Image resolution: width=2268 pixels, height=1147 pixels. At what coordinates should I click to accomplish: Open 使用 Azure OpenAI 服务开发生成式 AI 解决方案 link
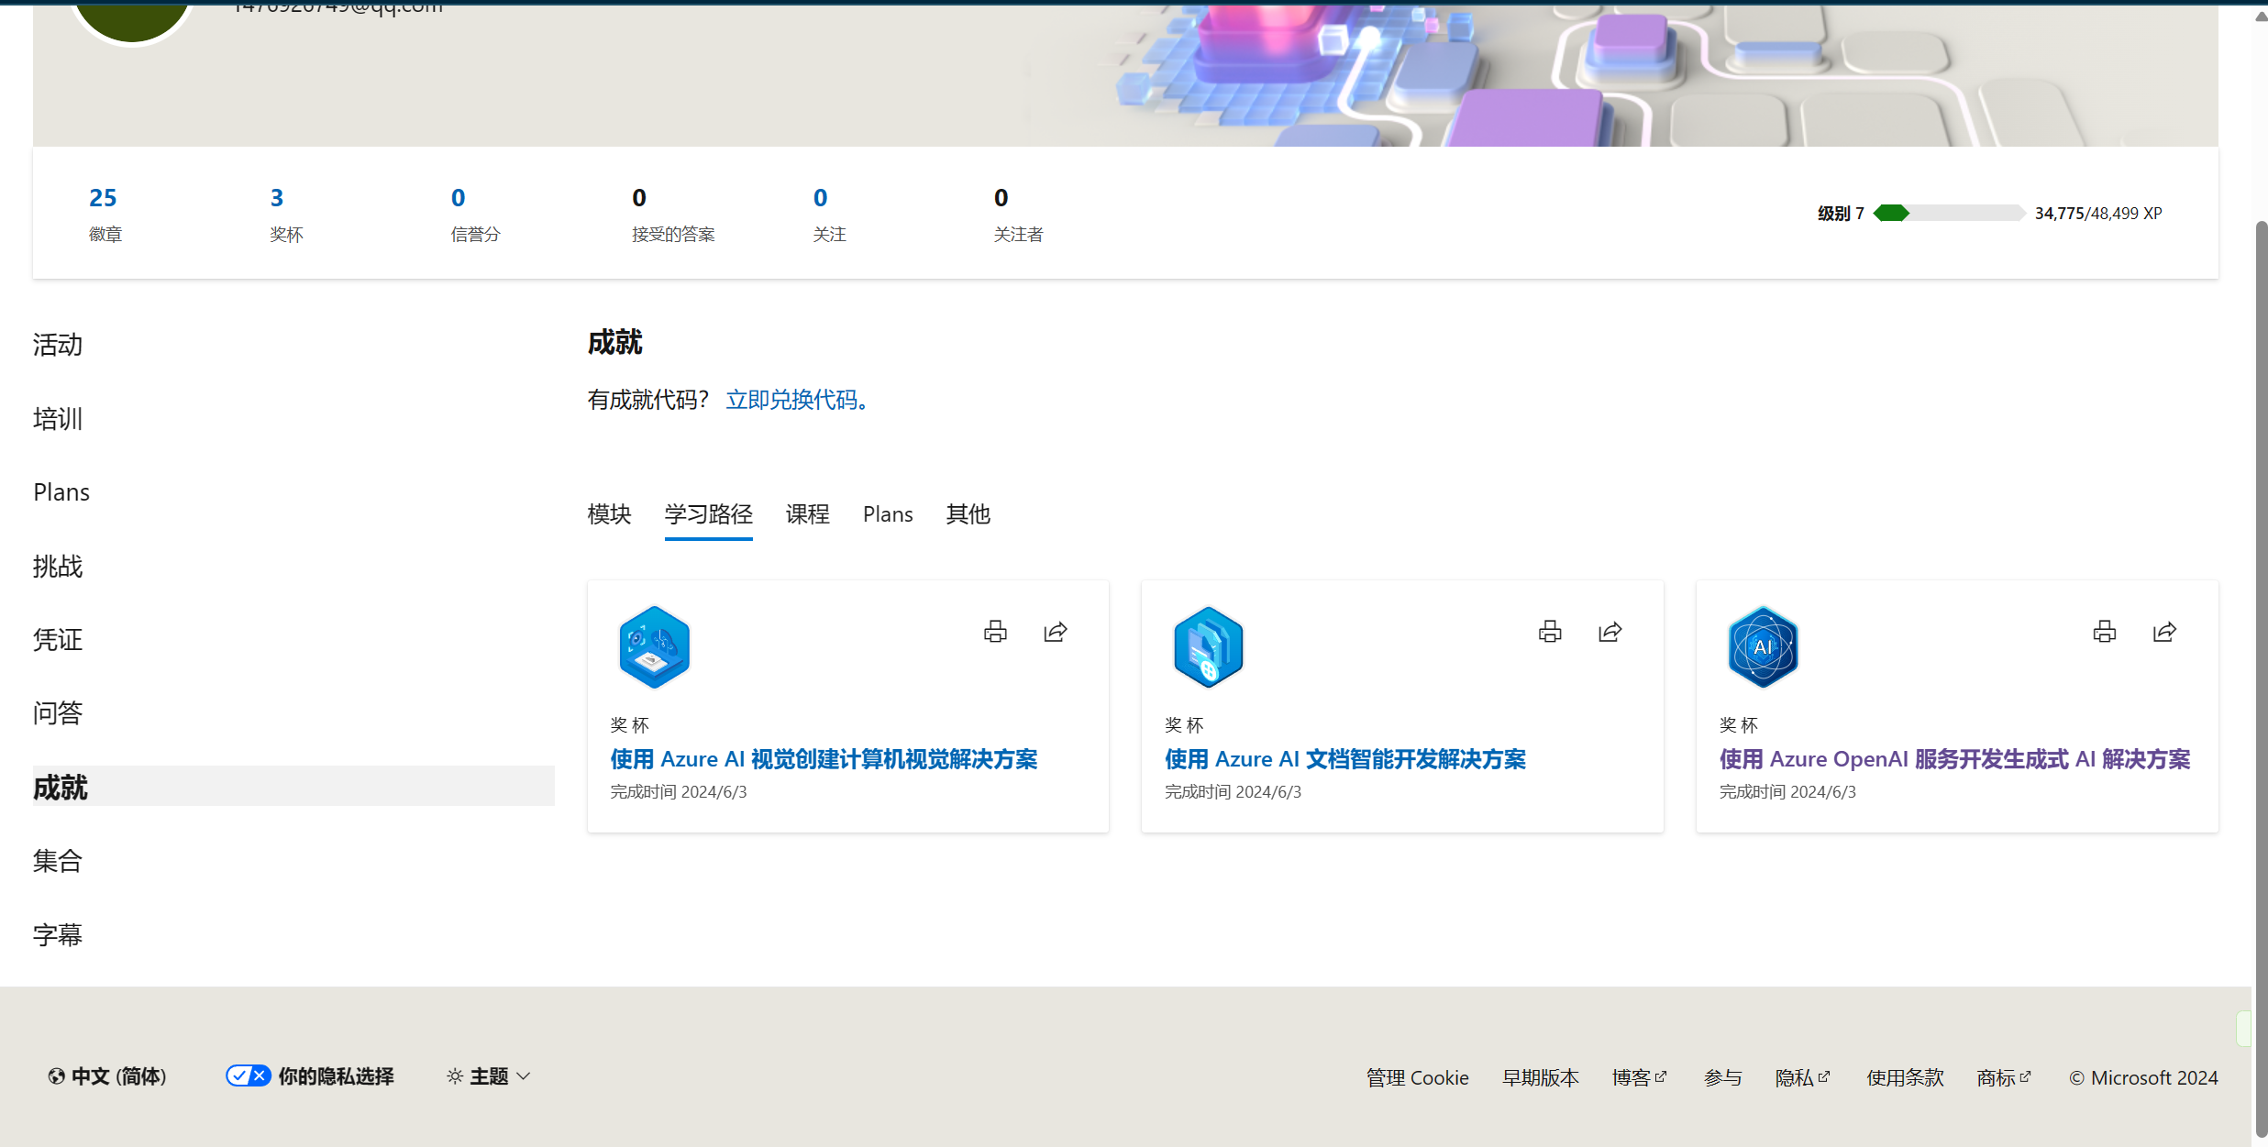[1954, 759]
